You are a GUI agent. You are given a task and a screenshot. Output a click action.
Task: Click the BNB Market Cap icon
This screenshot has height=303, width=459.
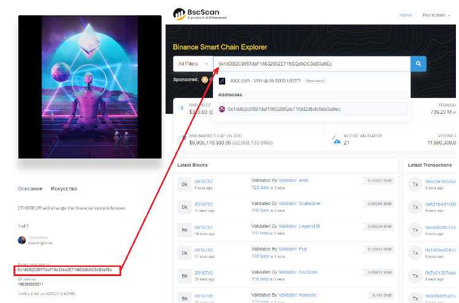[x=183, y=140]
